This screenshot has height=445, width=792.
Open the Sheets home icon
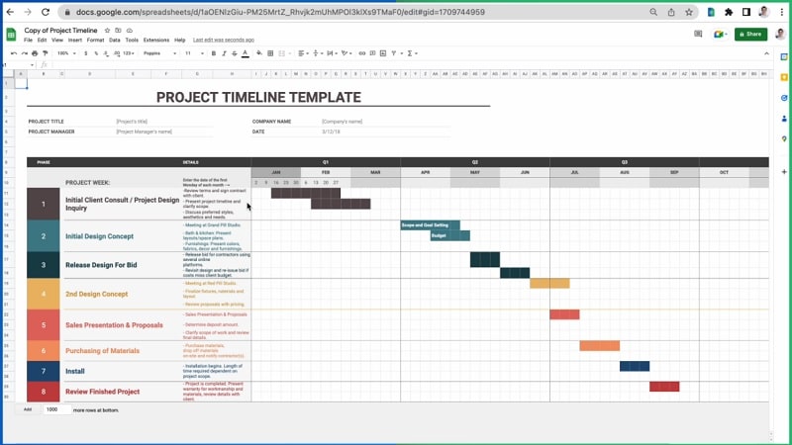(11, 35)
